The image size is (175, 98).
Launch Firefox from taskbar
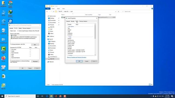coord(60,96)
